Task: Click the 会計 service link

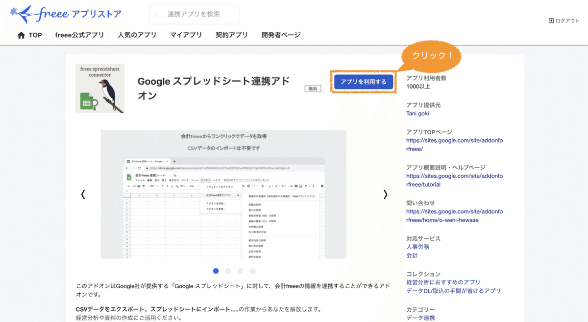Action: tap(412, 256)
